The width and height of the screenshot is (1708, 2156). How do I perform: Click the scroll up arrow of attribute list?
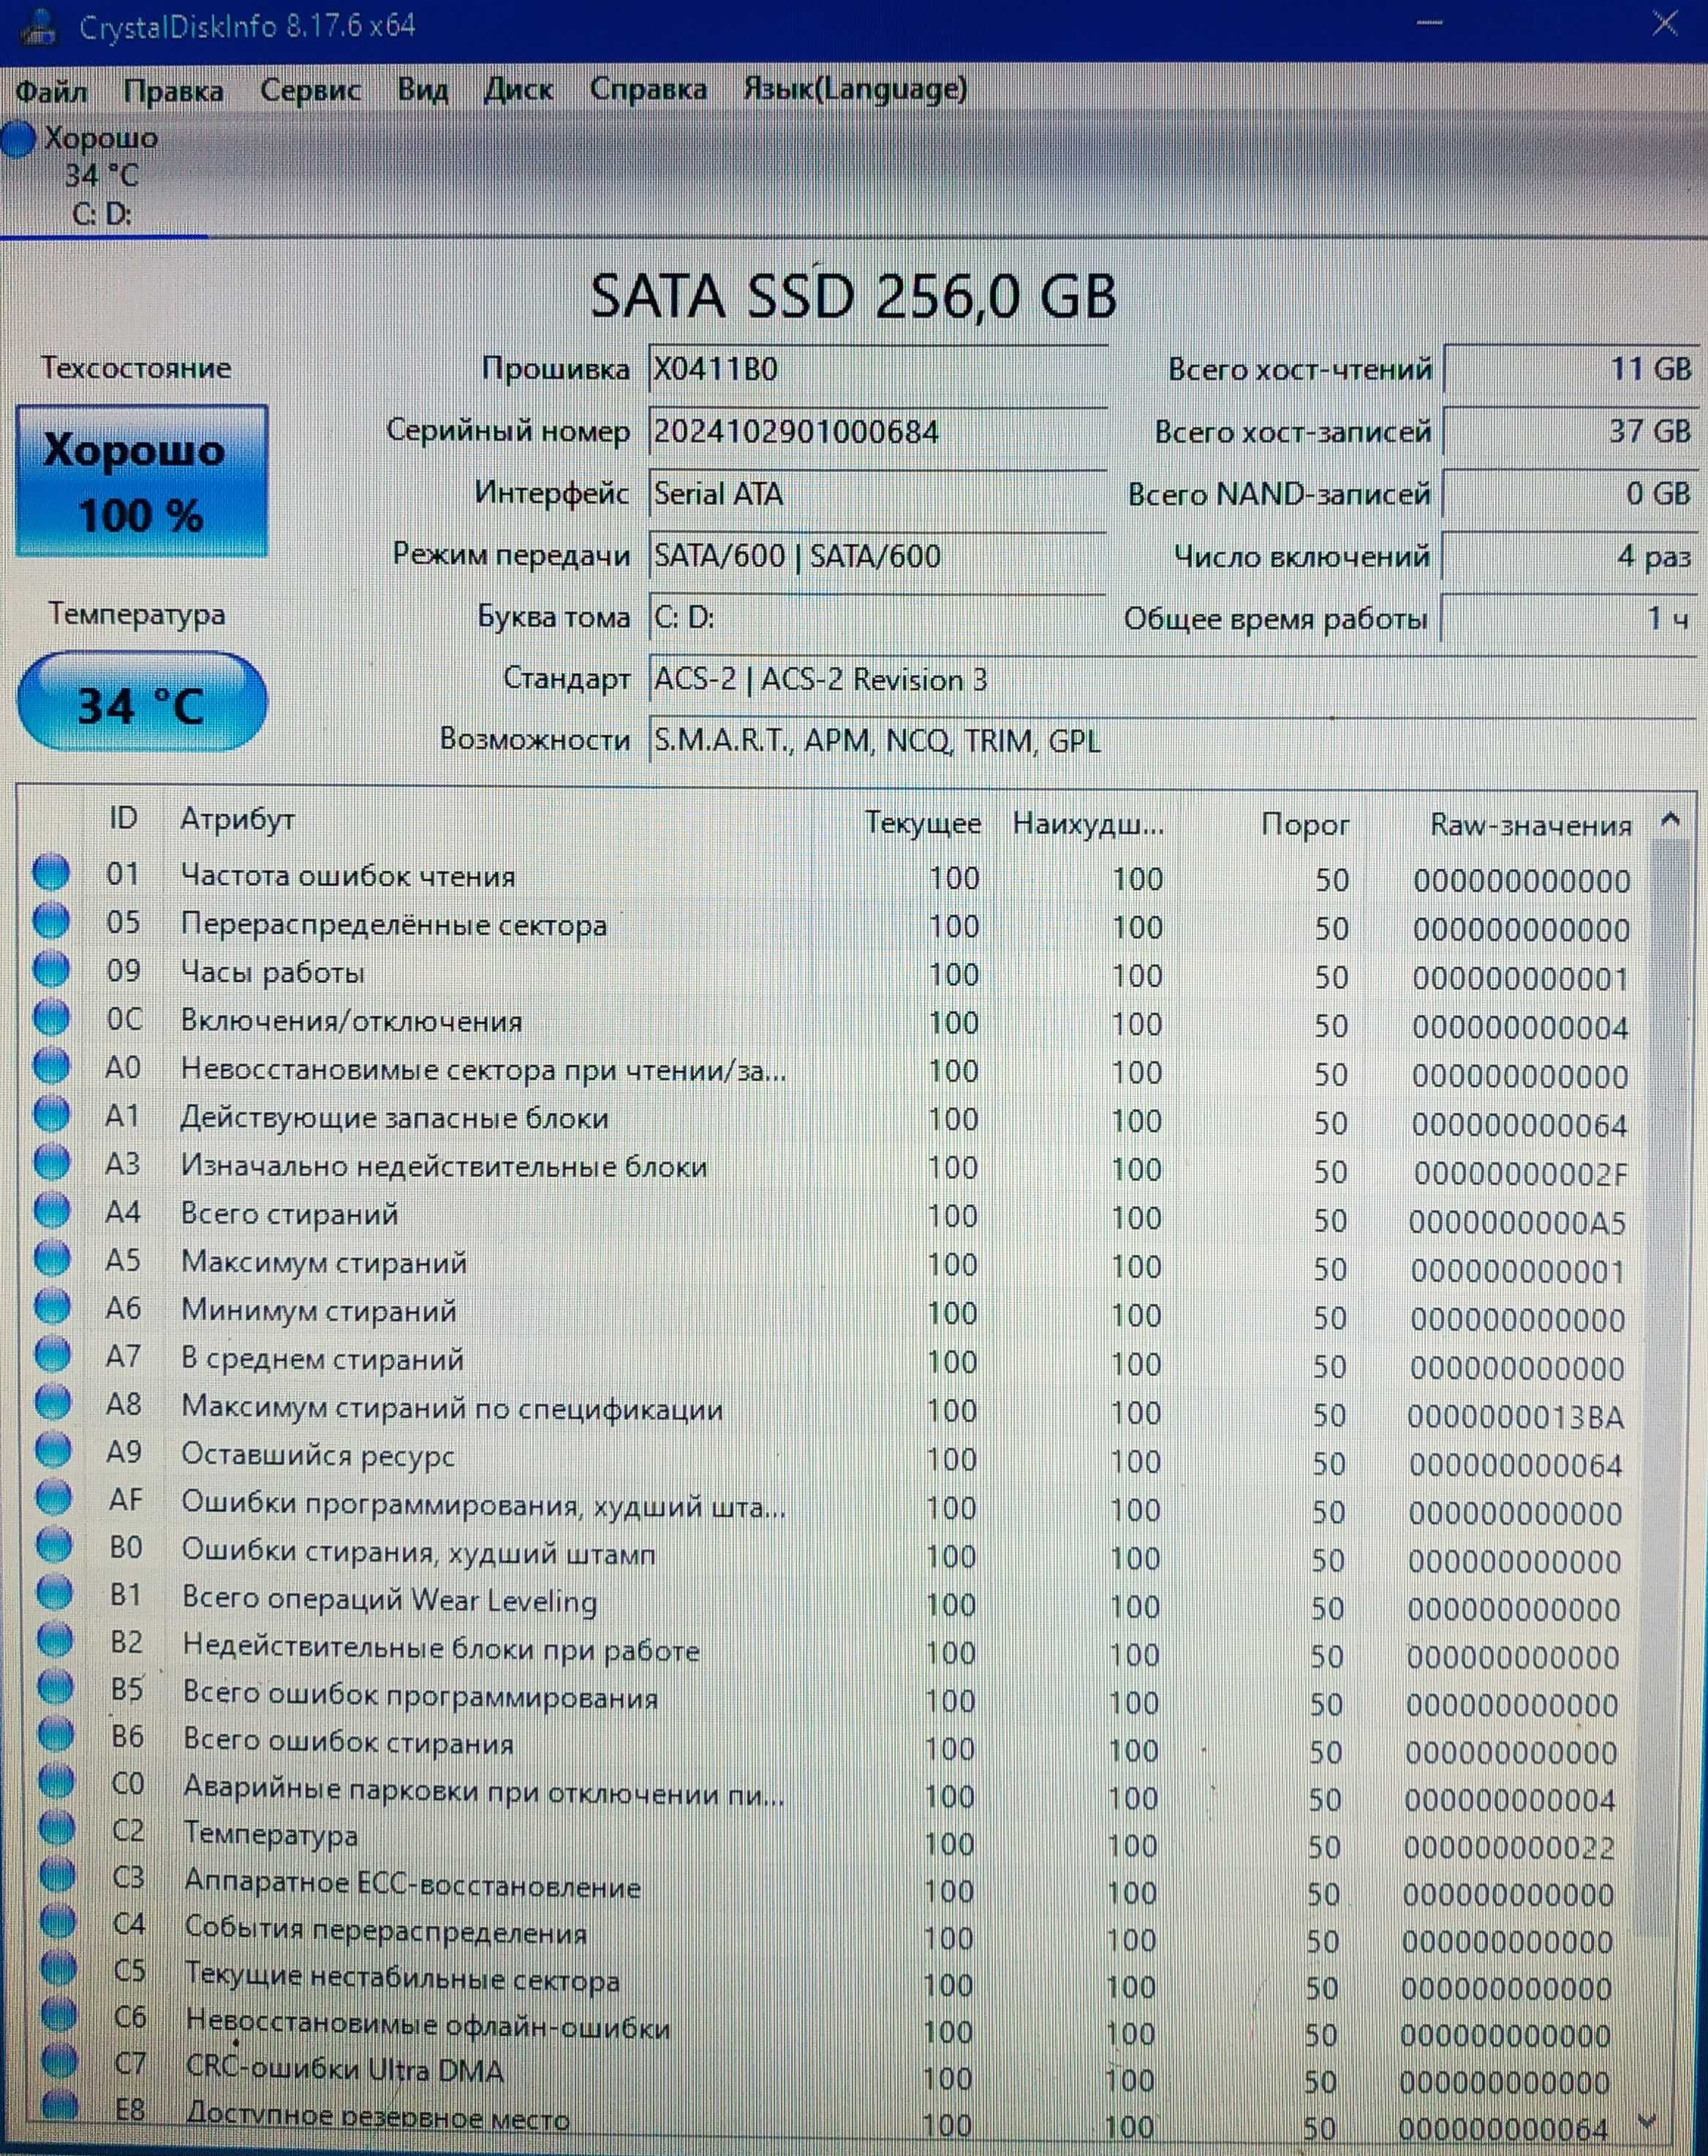click(x=1669, y=821)
